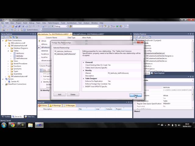Image resolution: width=195 pixels, height=146 pixels.
Task: Click Add to create a new relationship
Action: (x=59, y=95)
